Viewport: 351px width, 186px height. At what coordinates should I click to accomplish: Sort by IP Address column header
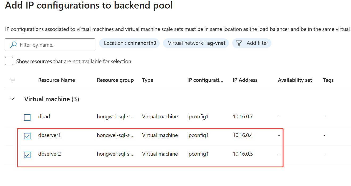(x=245, y=80)
